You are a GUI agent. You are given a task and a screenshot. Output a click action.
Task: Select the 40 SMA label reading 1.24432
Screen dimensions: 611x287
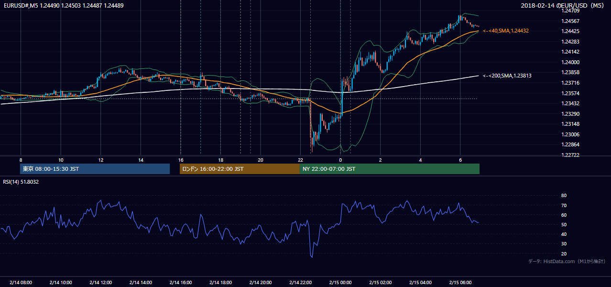point(506,31)
